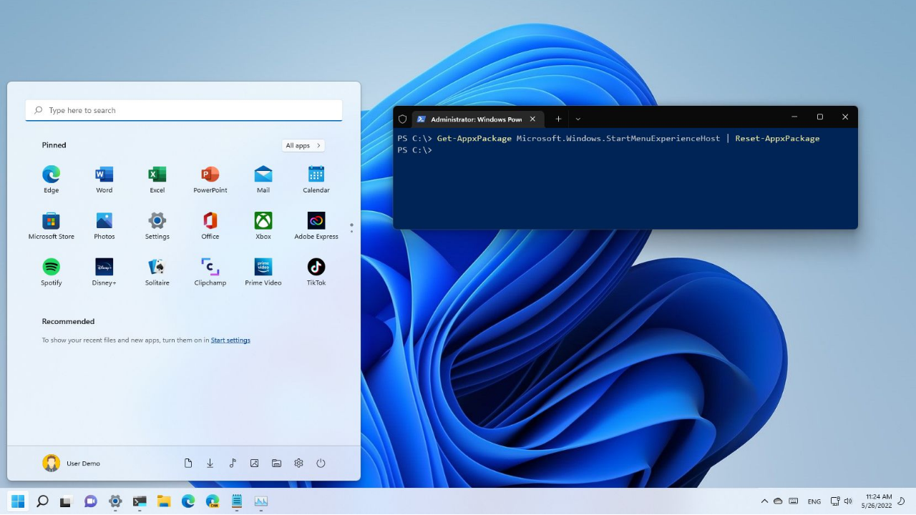This screenshot has width=916, height=515.
Task: Open the Music folder shortcut near the power button
Action: point(232,463)
